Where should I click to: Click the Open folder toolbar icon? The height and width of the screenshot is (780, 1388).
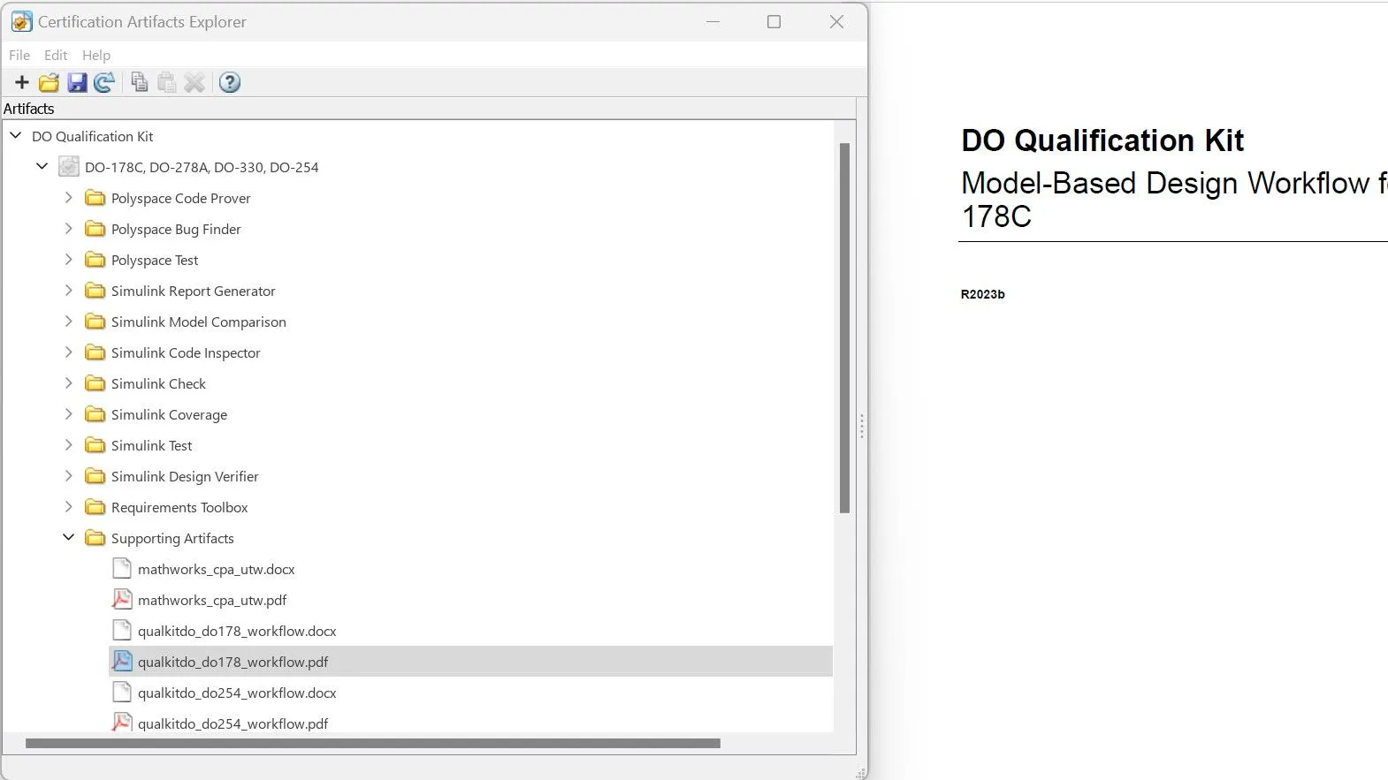[49, 83]
